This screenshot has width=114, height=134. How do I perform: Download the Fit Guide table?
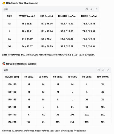103,70
